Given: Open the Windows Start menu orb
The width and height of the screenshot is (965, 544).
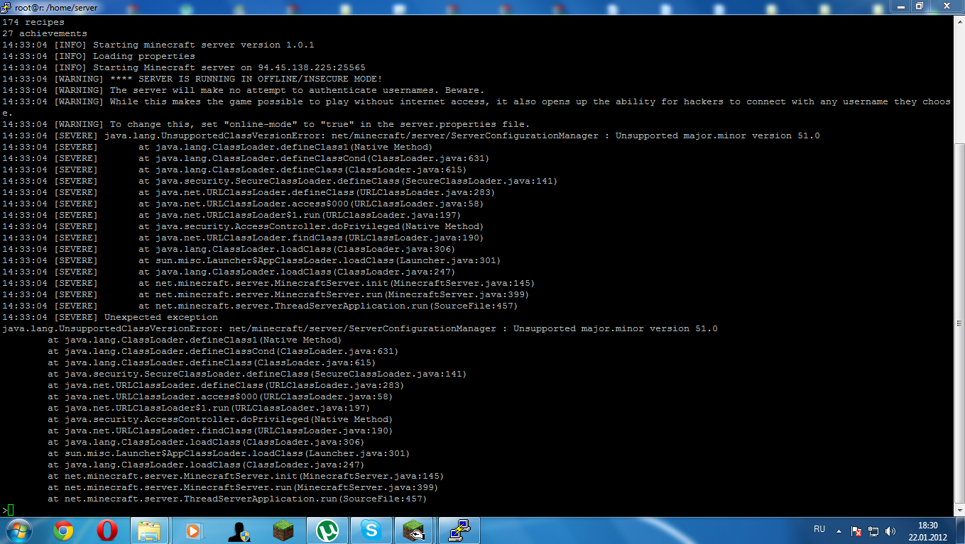Looking at the screenshot, I should coord(18,531).
